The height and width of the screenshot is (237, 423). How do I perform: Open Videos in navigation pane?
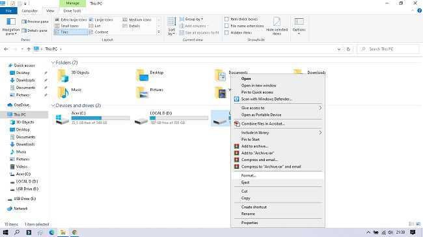(19, 167)
